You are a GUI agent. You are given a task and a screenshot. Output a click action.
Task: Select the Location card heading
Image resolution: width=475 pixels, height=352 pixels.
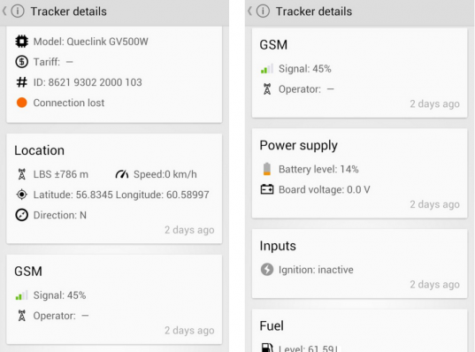(x=40, y=150)
